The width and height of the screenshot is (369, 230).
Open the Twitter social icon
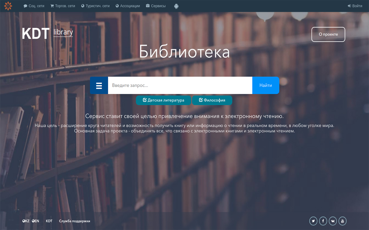coord(313,221)
